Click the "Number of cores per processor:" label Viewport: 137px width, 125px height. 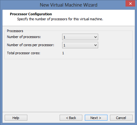pos(30,45)
